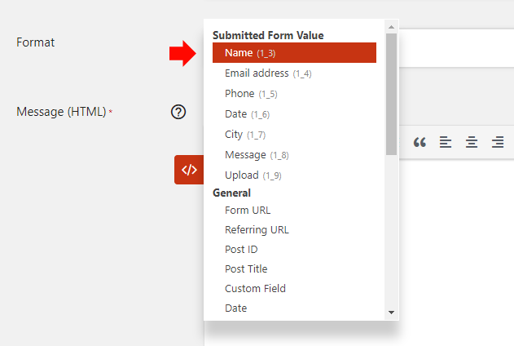Screen dimensions: 514x346
Task: Click the scrollbar down arrow
Action: pos(391,313)
